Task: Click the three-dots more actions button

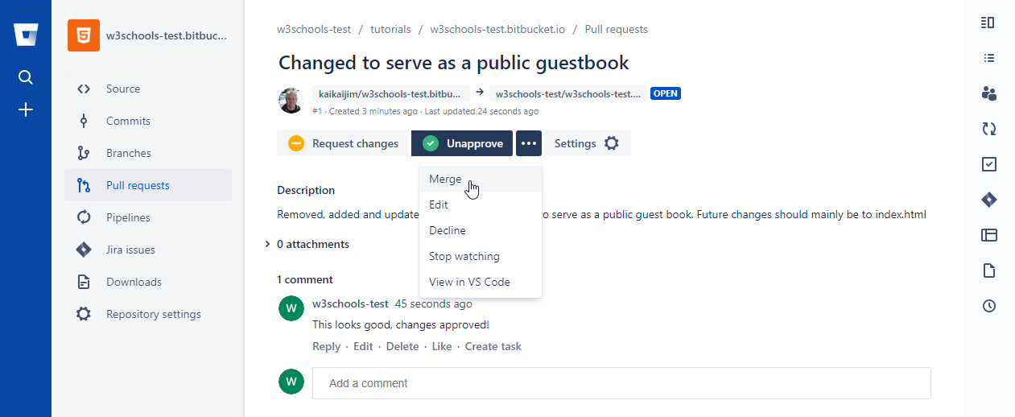Action: click(x=529, y=143)
